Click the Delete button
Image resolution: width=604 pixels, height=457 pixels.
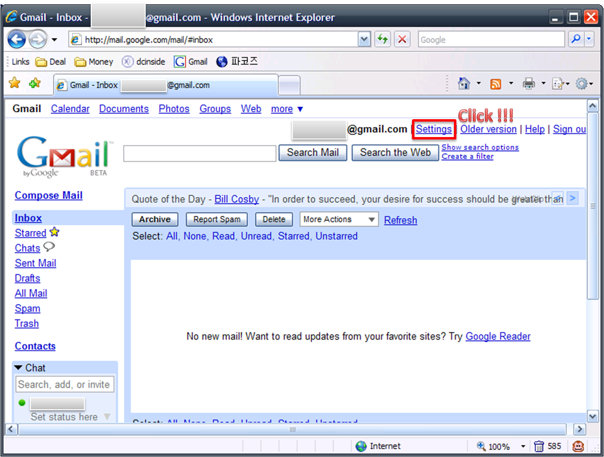pos(274,219)
